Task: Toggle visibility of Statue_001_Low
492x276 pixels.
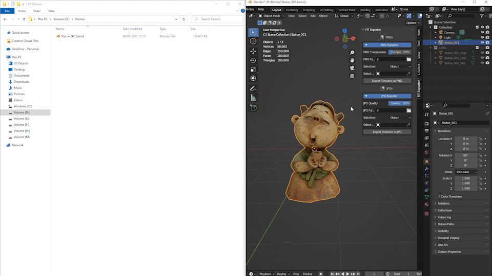Action: (x=482, y=58)
